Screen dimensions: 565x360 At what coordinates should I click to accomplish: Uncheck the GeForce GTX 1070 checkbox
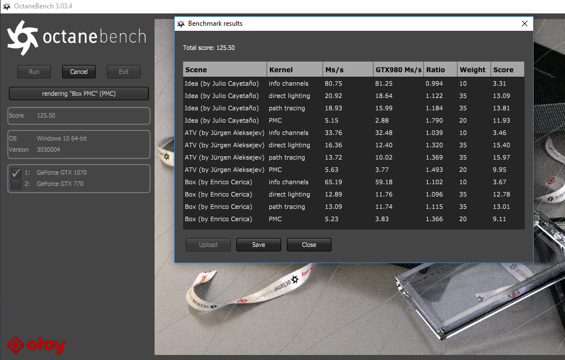(16, 172)
